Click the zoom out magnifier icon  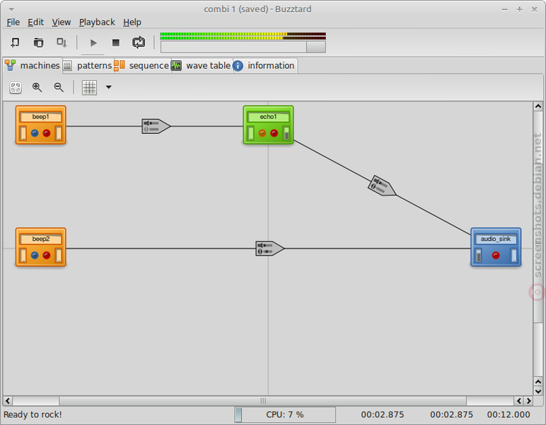point(59,88)
